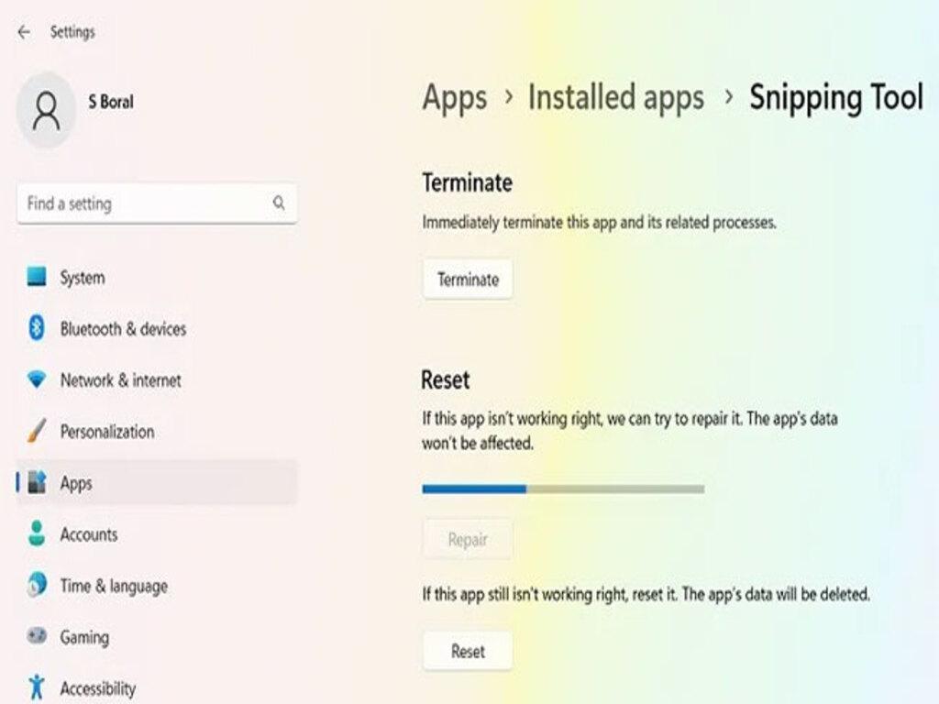Click the Network & internet wifi icon
This screenshot has width=939, height=704.
click(37, 379)
